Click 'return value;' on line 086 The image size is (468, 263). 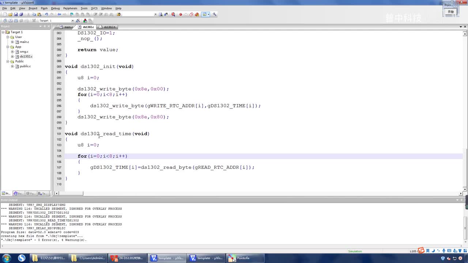(x=98, y=50)
